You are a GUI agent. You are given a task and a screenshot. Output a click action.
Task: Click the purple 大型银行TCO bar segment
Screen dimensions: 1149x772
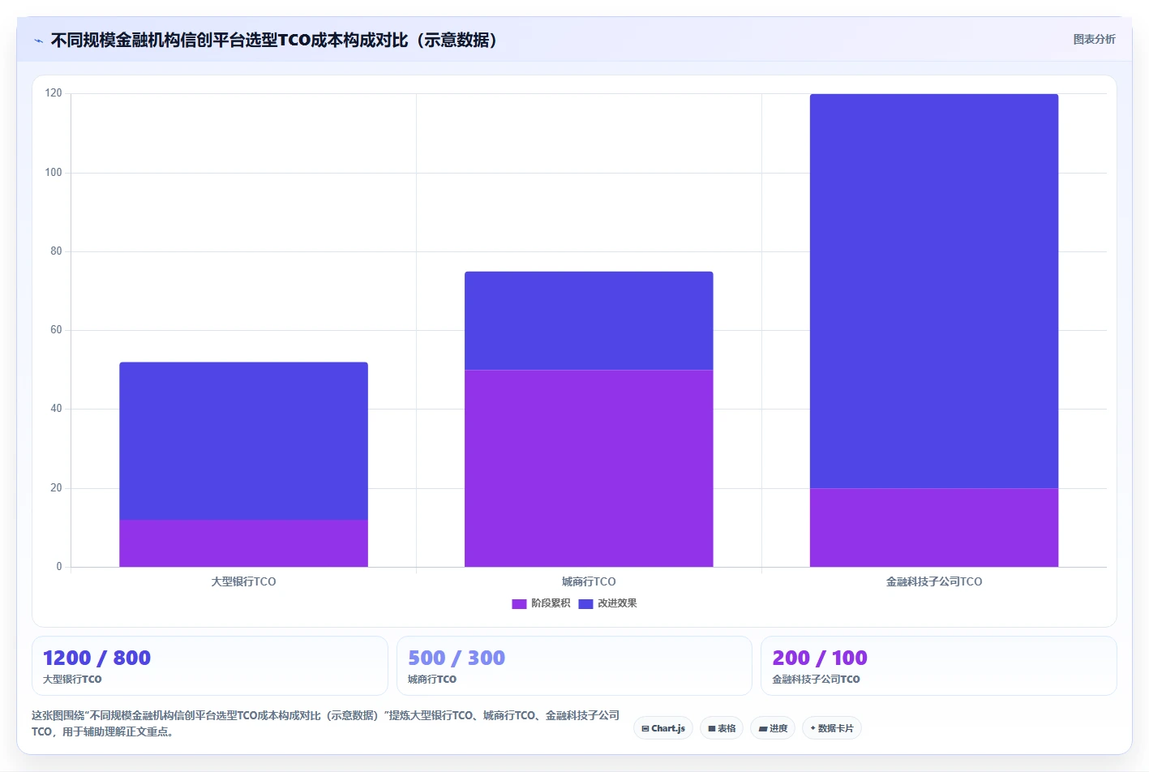243,543
